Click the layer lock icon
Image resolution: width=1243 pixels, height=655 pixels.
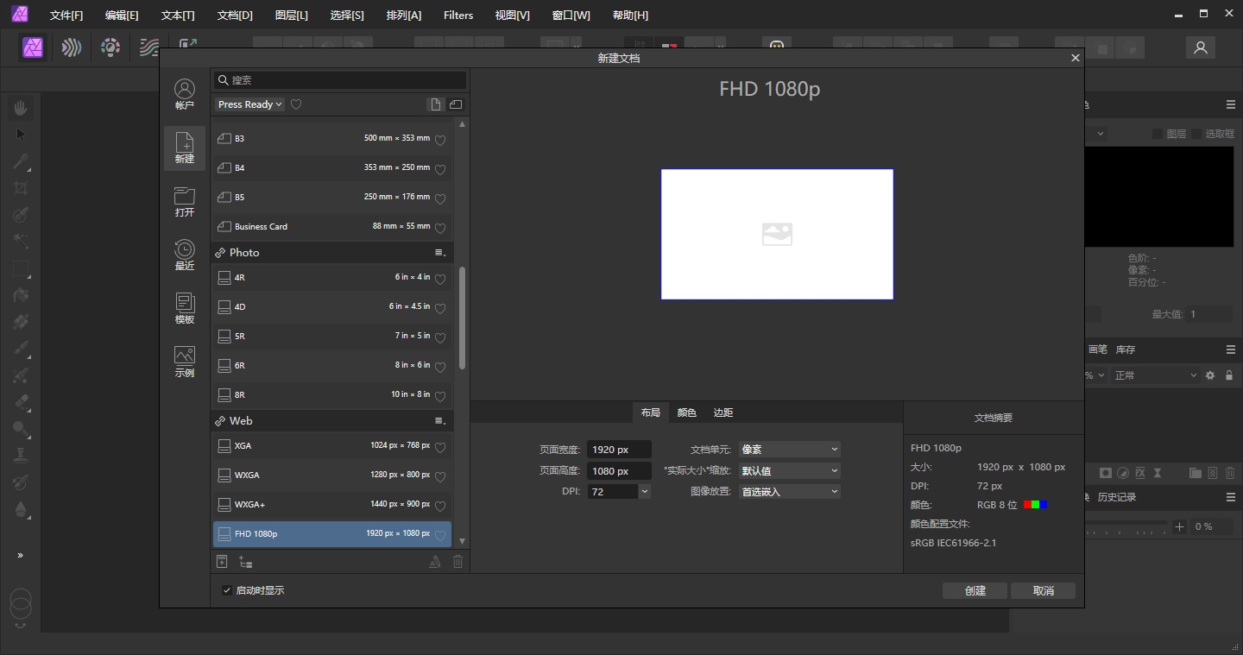[x=1229, y=375]
